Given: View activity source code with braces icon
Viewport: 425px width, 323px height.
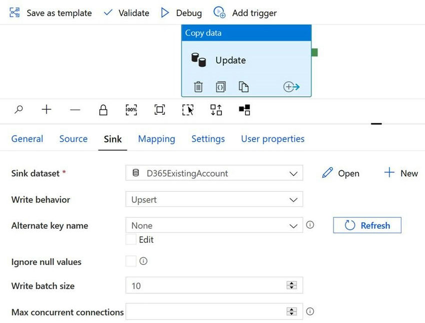Looking at the screenshot, I should click(x=220, y=87).
